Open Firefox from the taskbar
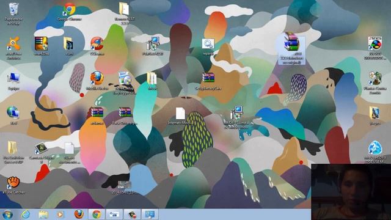This screenshot has width=391, height=220. coord(79,215)
